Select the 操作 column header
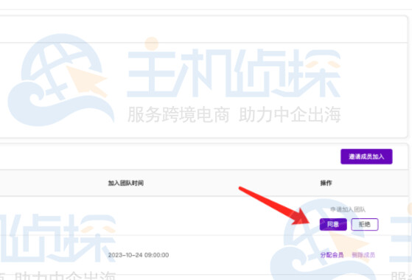This screenshot has height=280, width=412. coord(326,183)
